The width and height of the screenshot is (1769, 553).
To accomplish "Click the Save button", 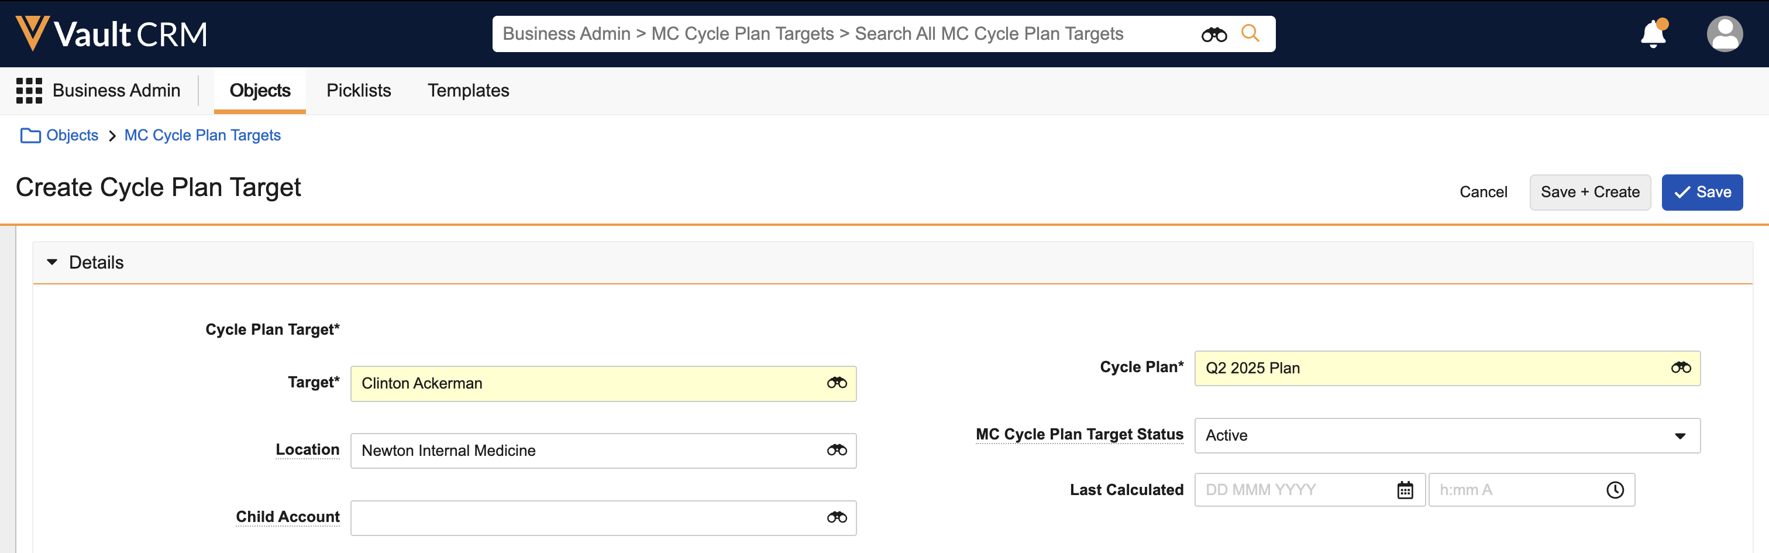I will click(x=1702, y=193).
